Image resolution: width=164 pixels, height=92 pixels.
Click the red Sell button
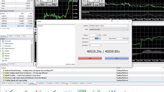pos(90,58)
